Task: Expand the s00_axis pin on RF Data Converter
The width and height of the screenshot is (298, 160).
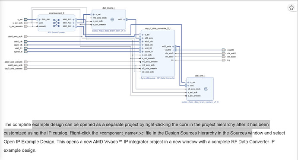Action: point(143,38)
